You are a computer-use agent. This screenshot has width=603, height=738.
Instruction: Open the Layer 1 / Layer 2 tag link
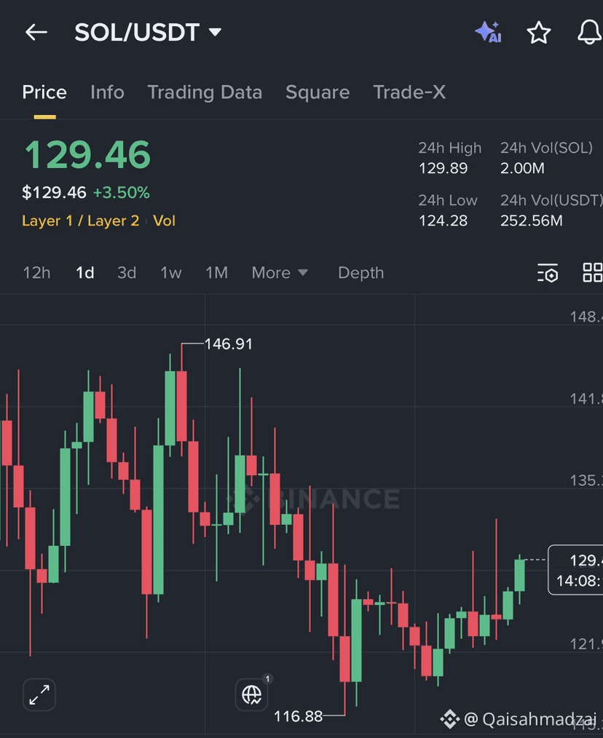[81, 221]
